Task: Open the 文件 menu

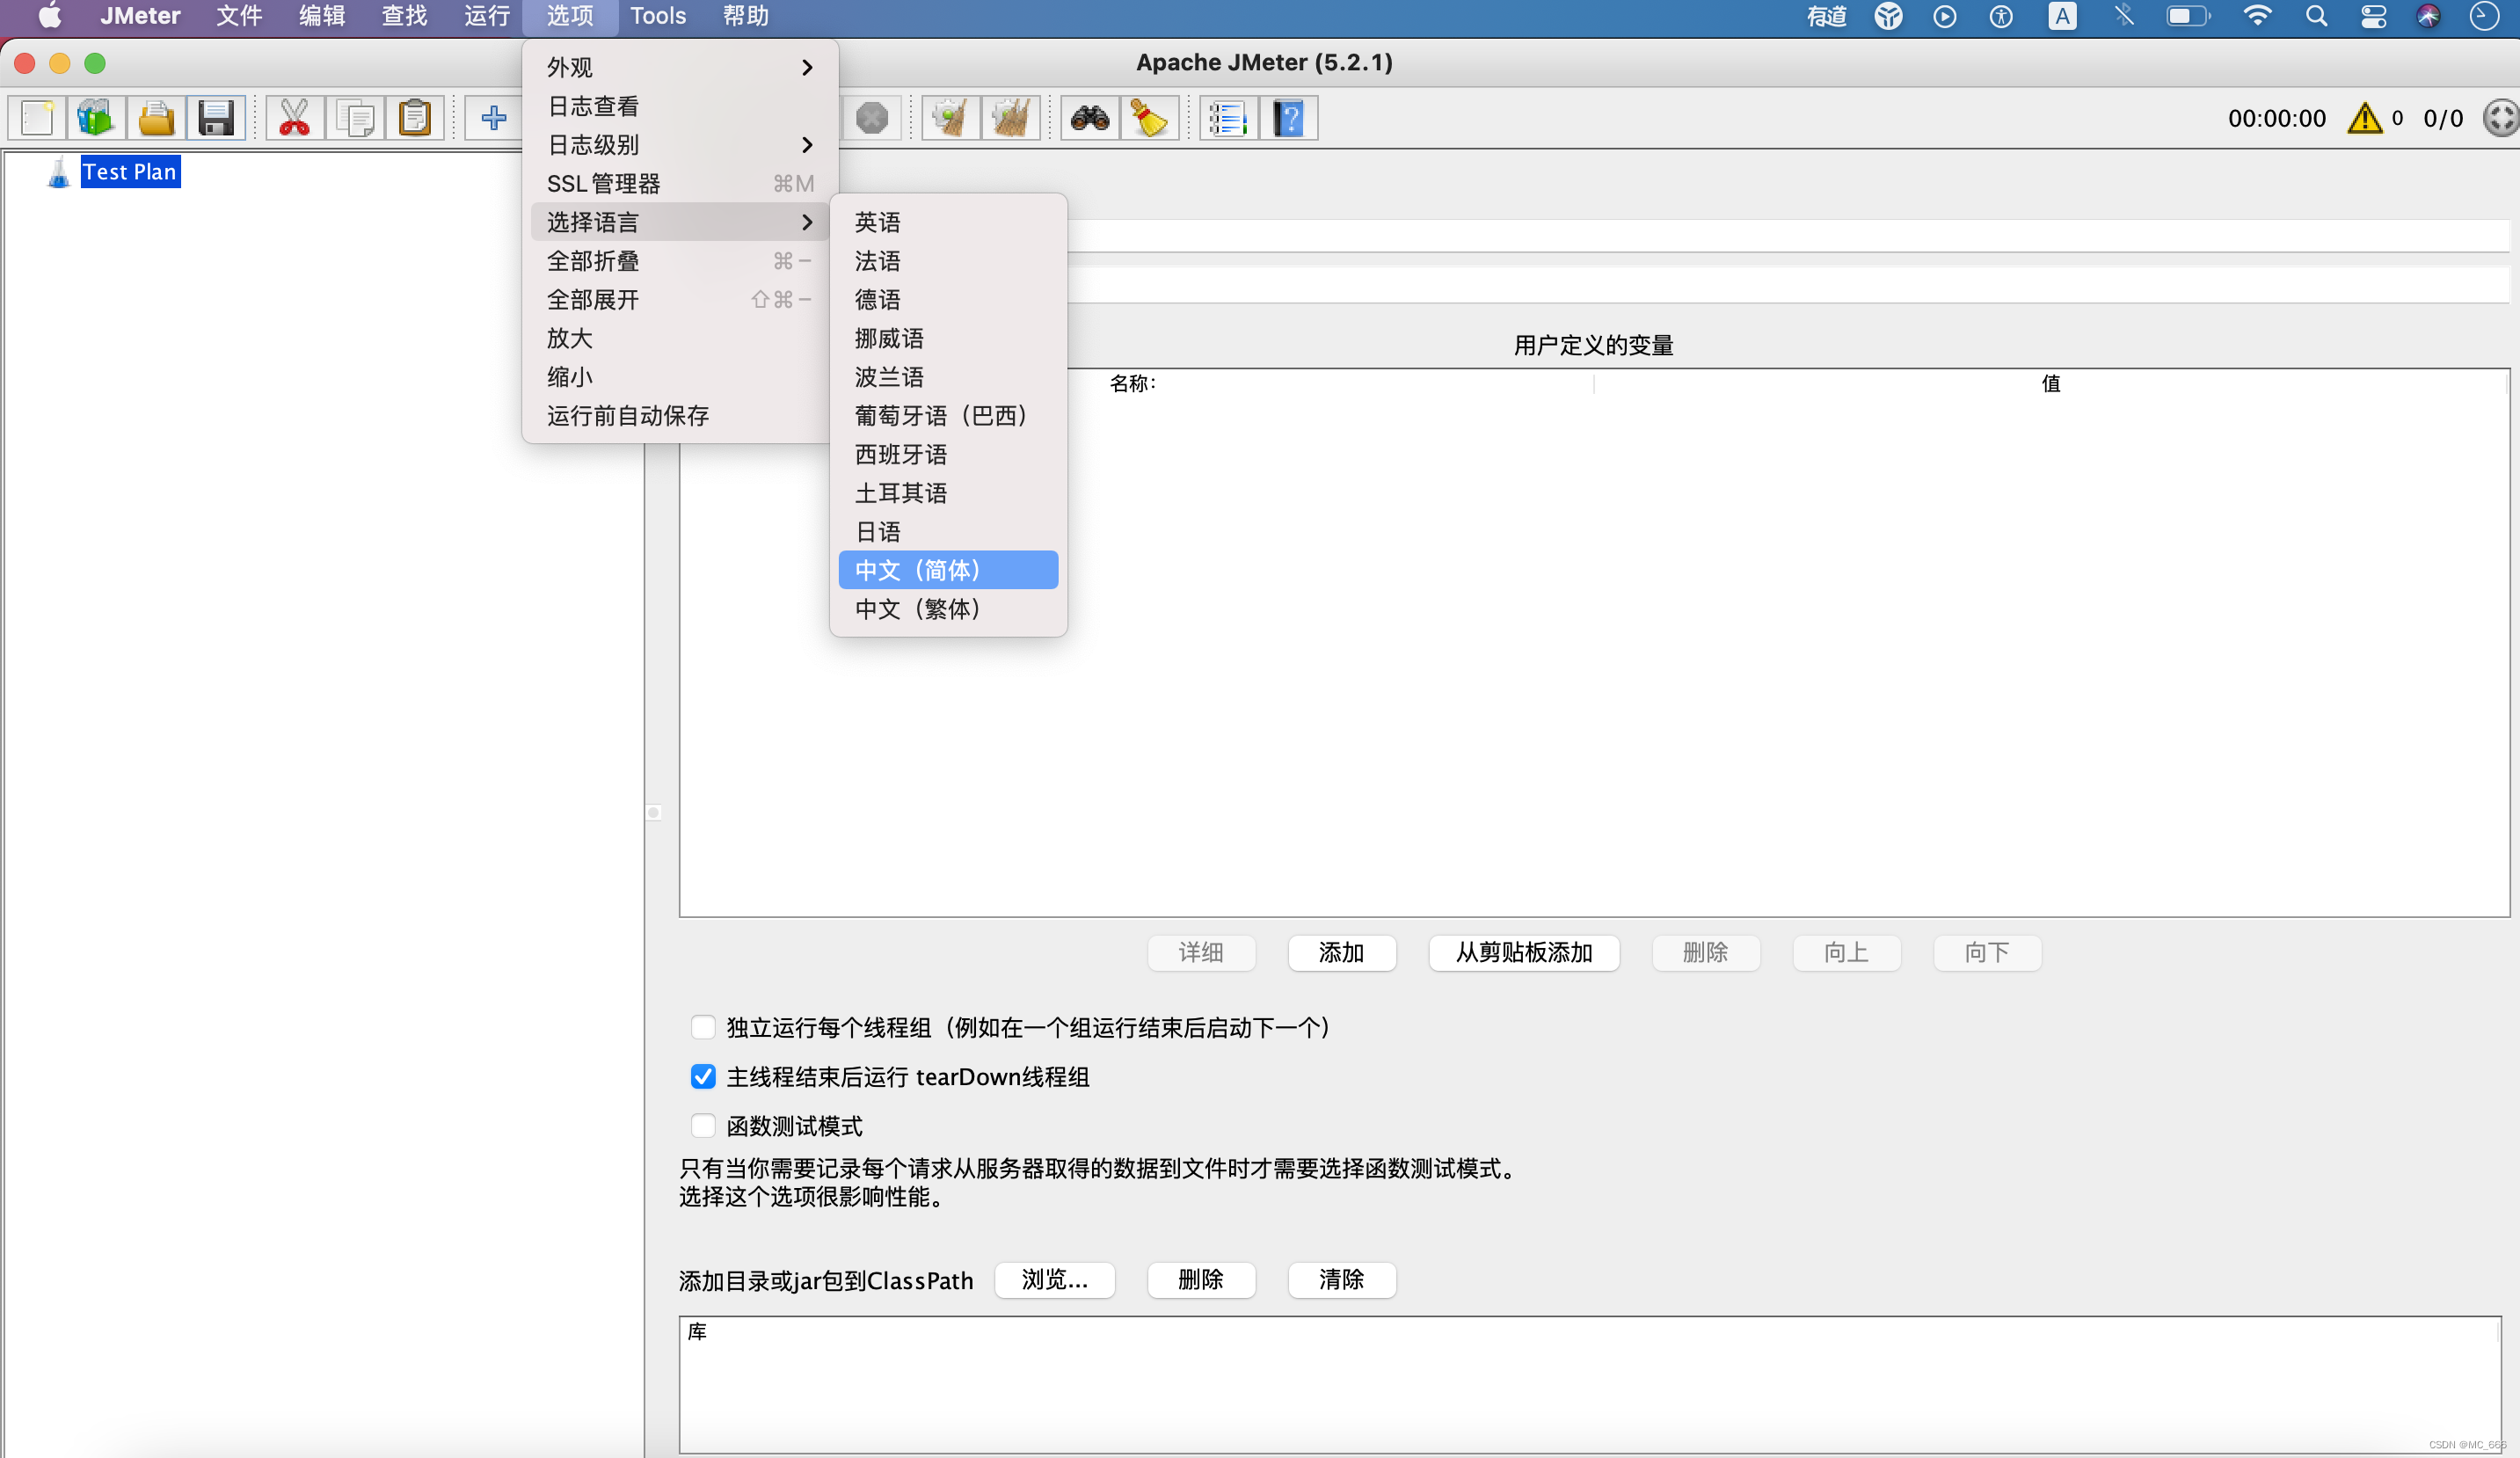Action: click(x=239, y=16)
